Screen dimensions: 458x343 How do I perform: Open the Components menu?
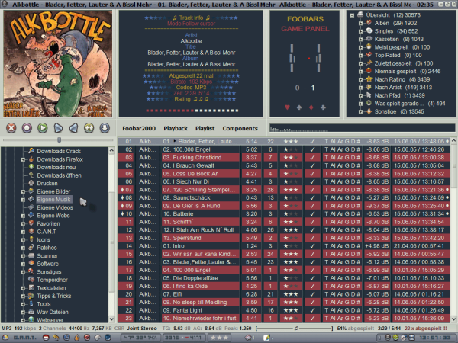240,128
